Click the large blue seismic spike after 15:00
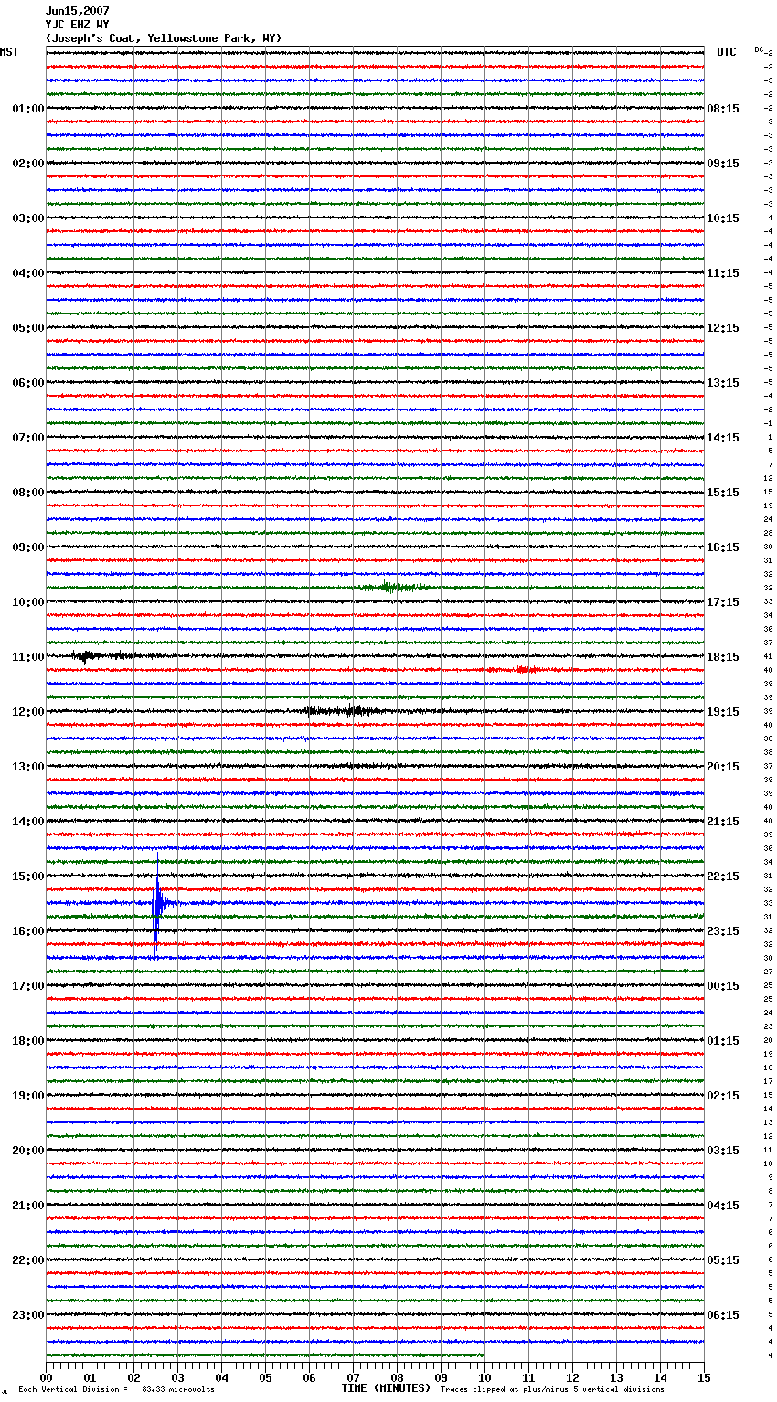Screen dimensions: 777x1402 [157, 904]
